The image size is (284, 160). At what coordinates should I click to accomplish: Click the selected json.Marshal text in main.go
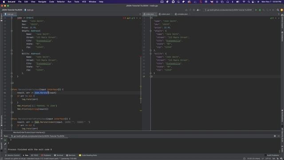coord(41,93)
